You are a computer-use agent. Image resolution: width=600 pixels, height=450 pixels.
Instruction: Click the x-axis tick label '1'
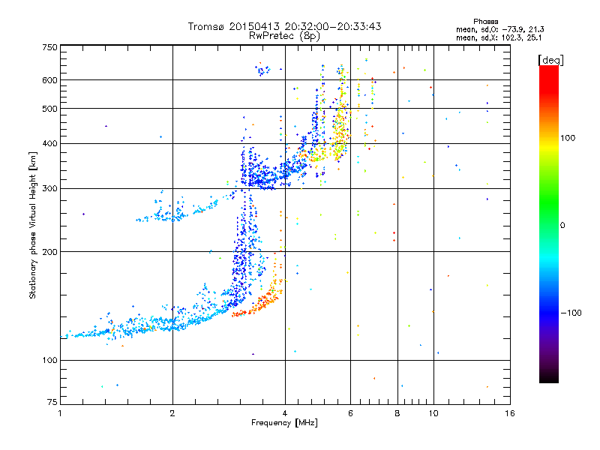[x=60, y=413]
